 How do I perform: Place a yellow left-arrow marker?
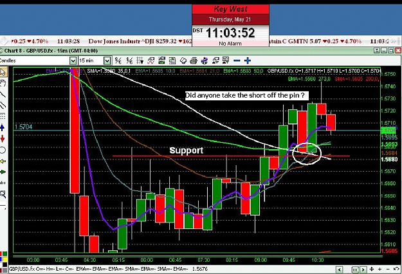[x=3, y=161]
